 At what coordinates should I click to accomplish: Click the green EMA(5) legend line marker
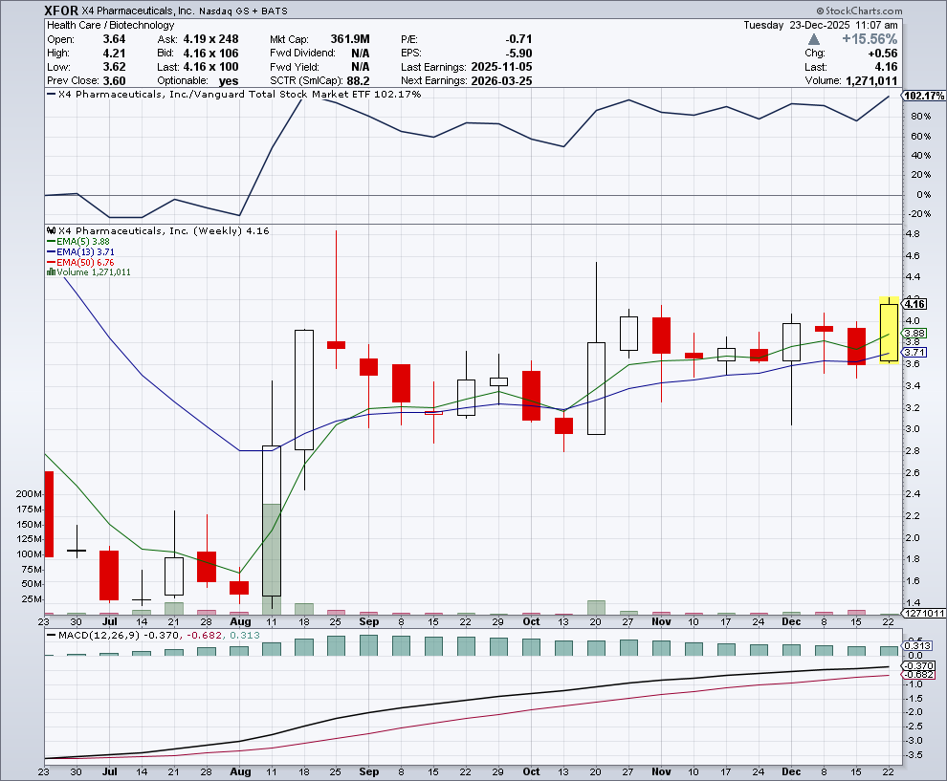coord(51,242)
